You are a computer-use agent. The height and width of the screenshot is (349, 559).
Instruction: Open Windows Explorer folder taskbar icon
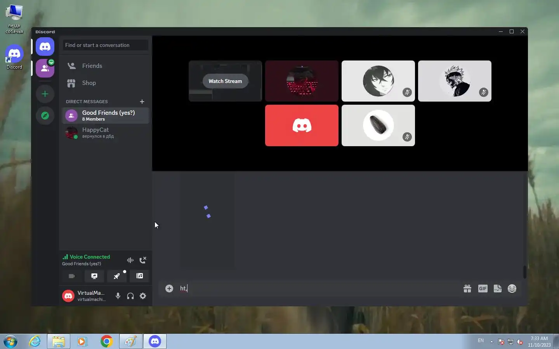(59, 342)
